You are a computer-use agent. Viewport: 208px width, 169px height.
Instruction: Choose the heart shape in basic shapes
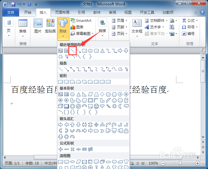click(102, 106)
